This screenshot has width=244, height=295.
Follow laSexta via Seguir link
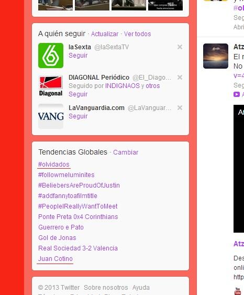(78, 56)
